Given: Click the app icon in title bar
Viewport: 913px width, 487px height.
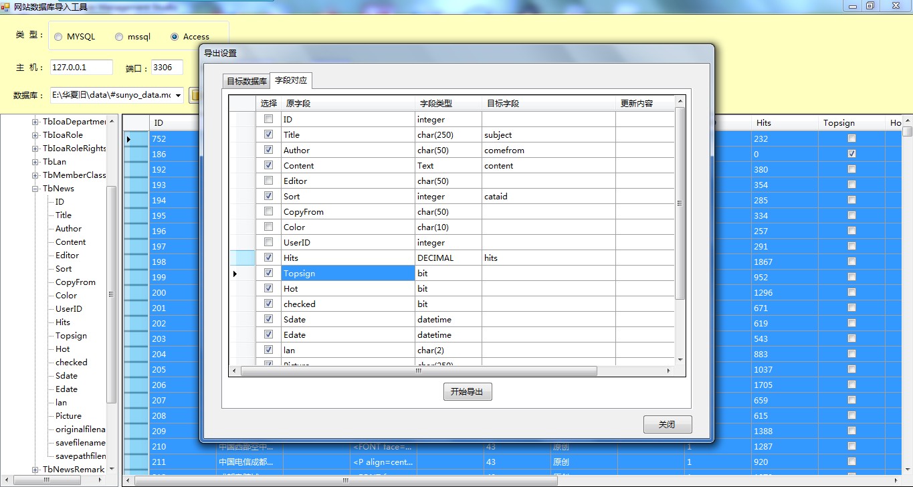Looking at the screenshot, I should point(5,6).
